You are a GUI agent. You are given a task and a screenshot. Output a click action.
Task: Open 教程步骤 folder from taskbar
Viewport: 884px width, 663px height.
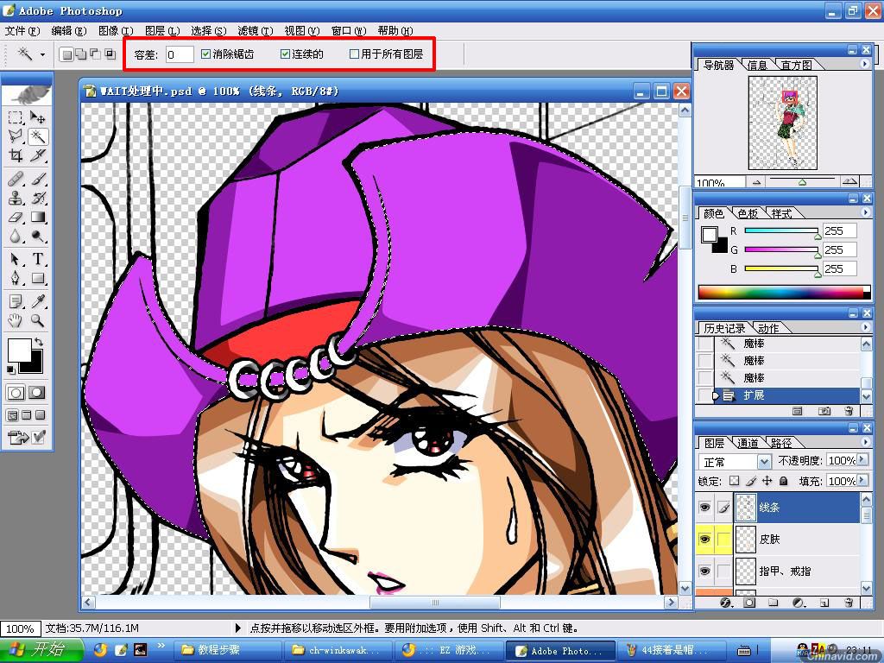click(226, 651)
